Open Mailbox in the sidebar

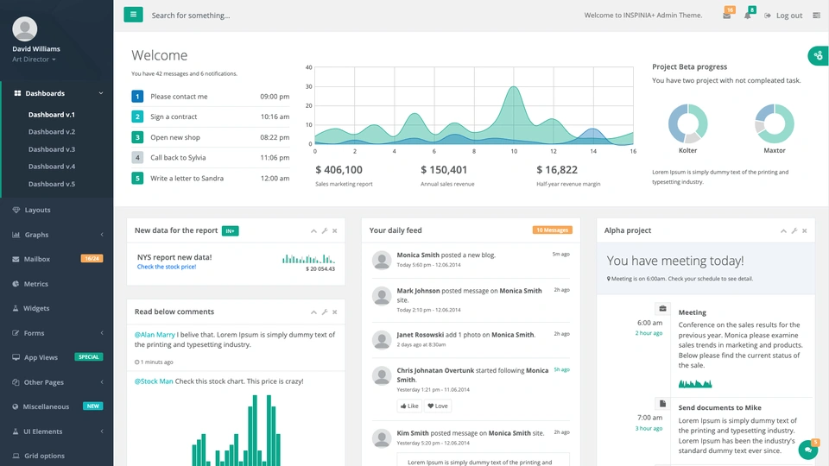(x=37, y=259)
